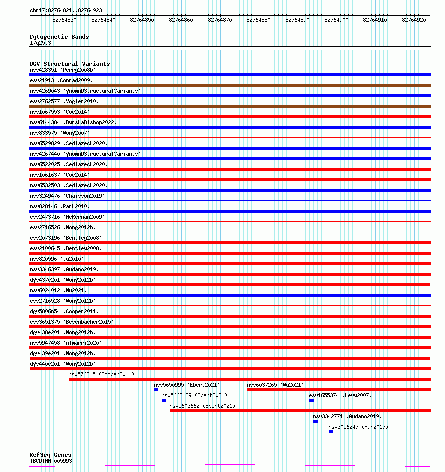Select nsv833575 (Wong2007) label
445x472 pixels.
(60, 133)
